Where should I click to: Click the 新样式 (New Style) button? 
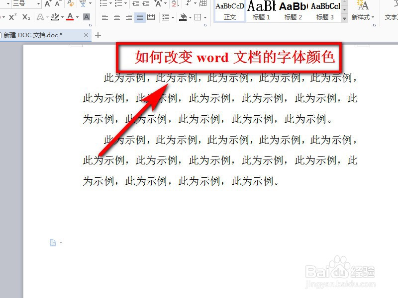(362, 11)
